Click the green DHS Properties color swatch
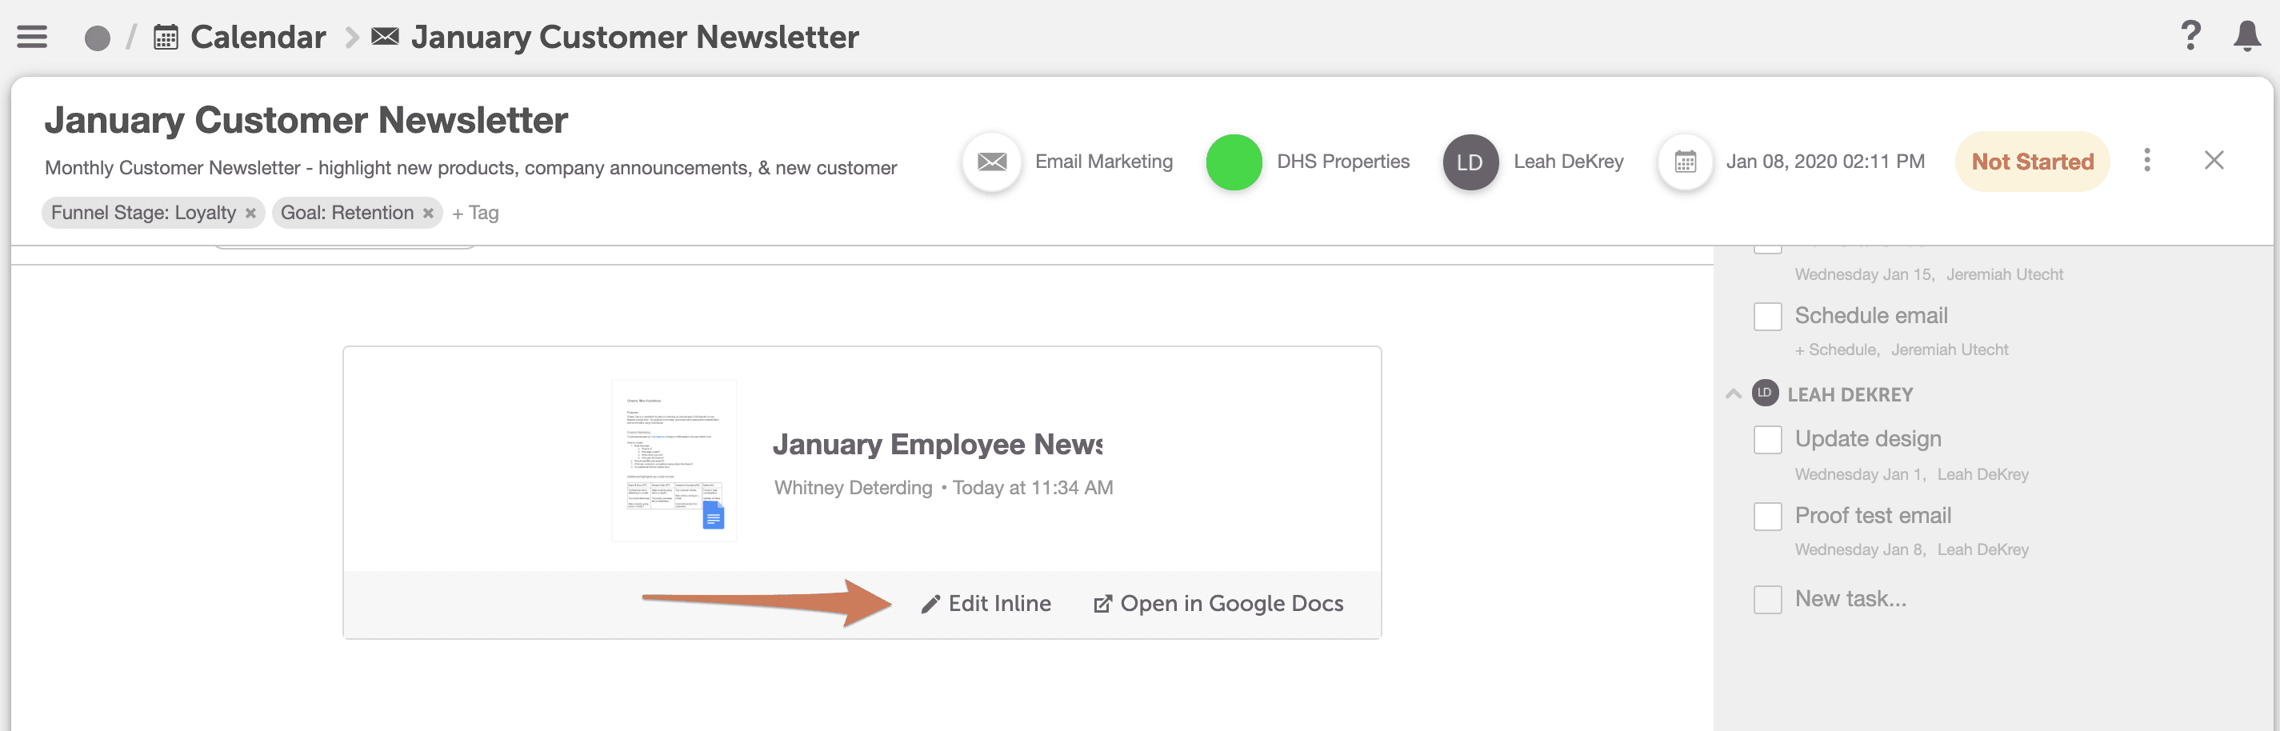This screenshot has width=2280, height=731. click(x=1233, y=162)
